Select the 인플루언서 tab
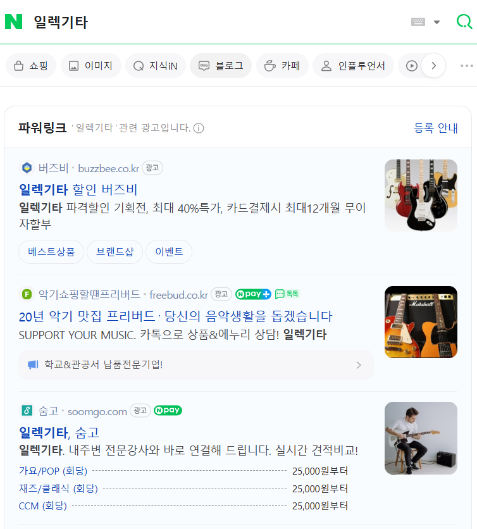477x529 pixels. coord(353,65)
